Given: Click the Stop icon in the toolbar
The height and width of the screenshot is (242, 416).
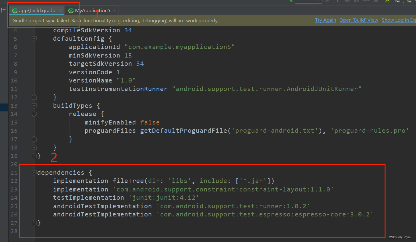Looking at the screenshot, I should (x=377, y=2).
